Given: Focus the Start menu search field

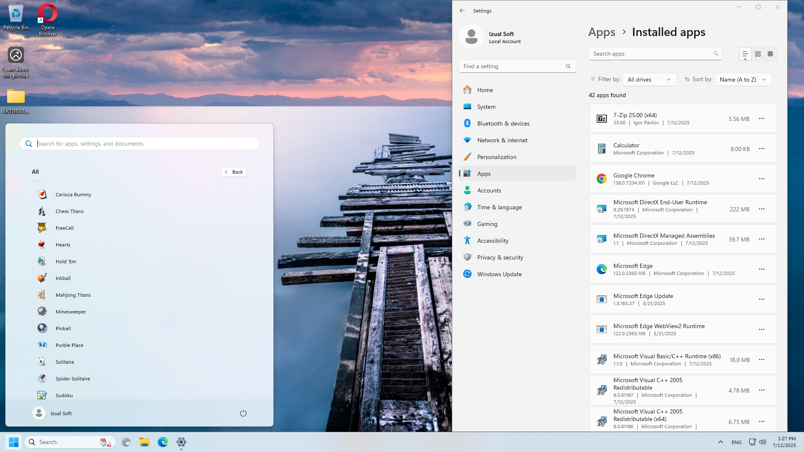Looking at the screenshot, I should (x=139, y=144).
